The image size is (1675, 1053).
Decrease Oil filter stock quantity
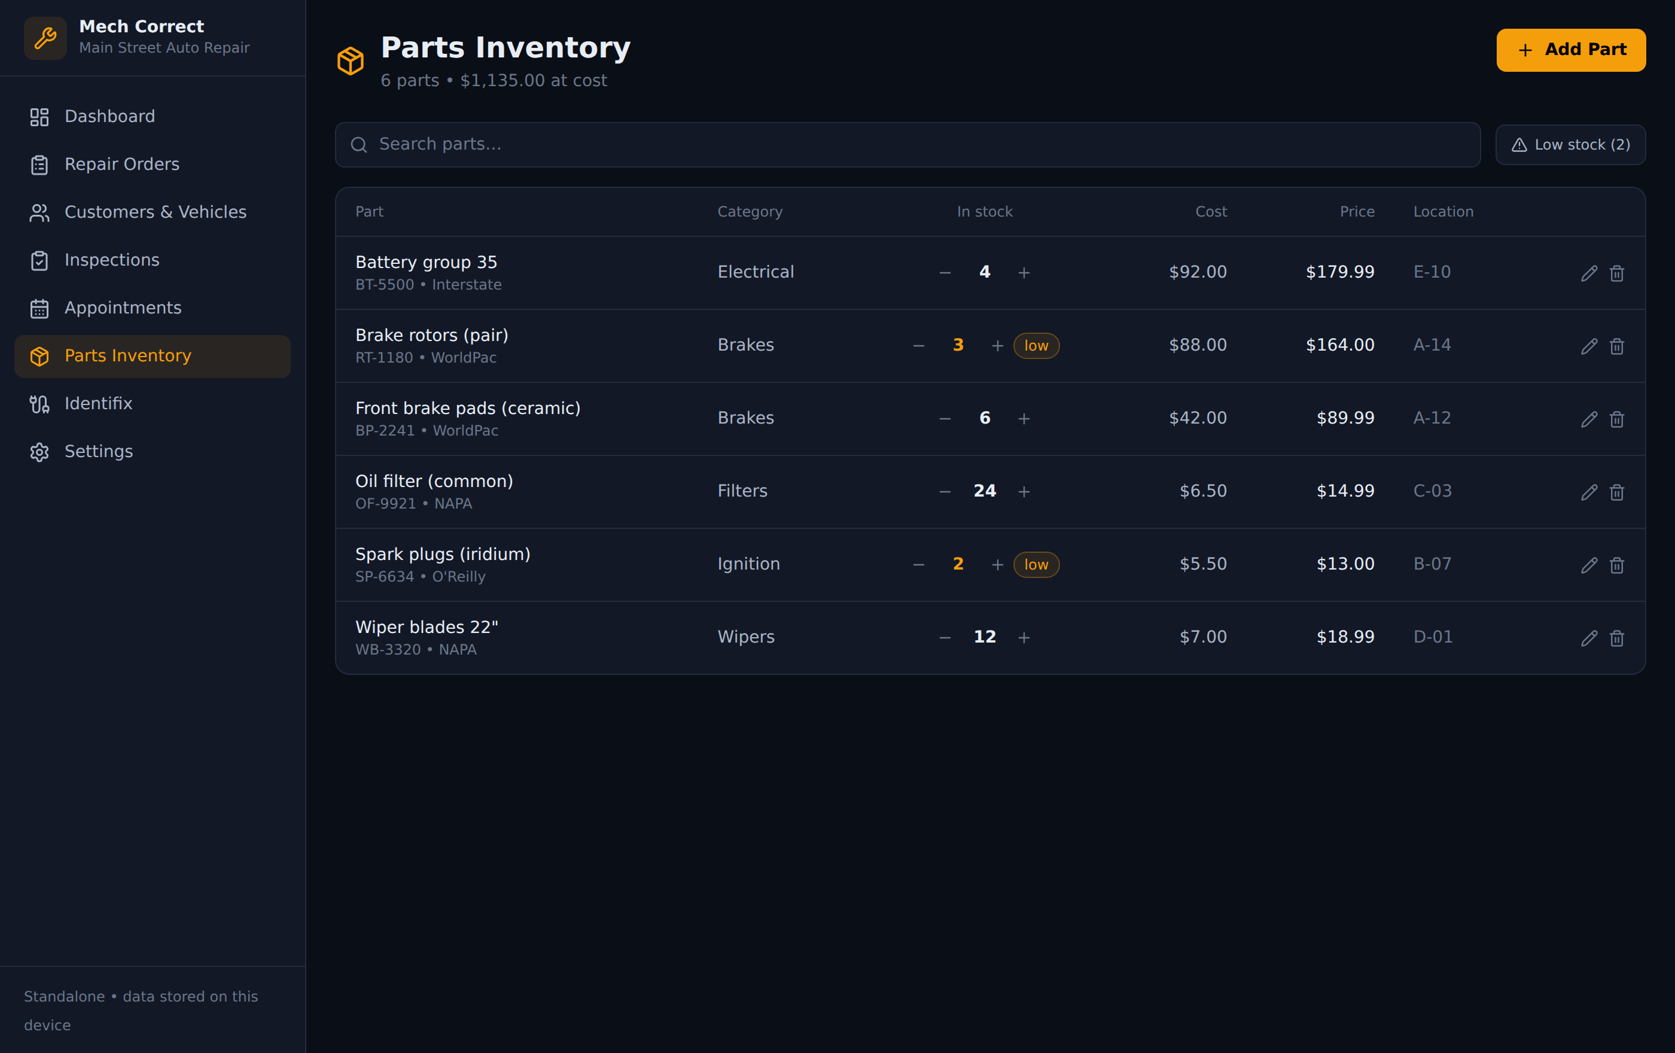click(945, 492)
